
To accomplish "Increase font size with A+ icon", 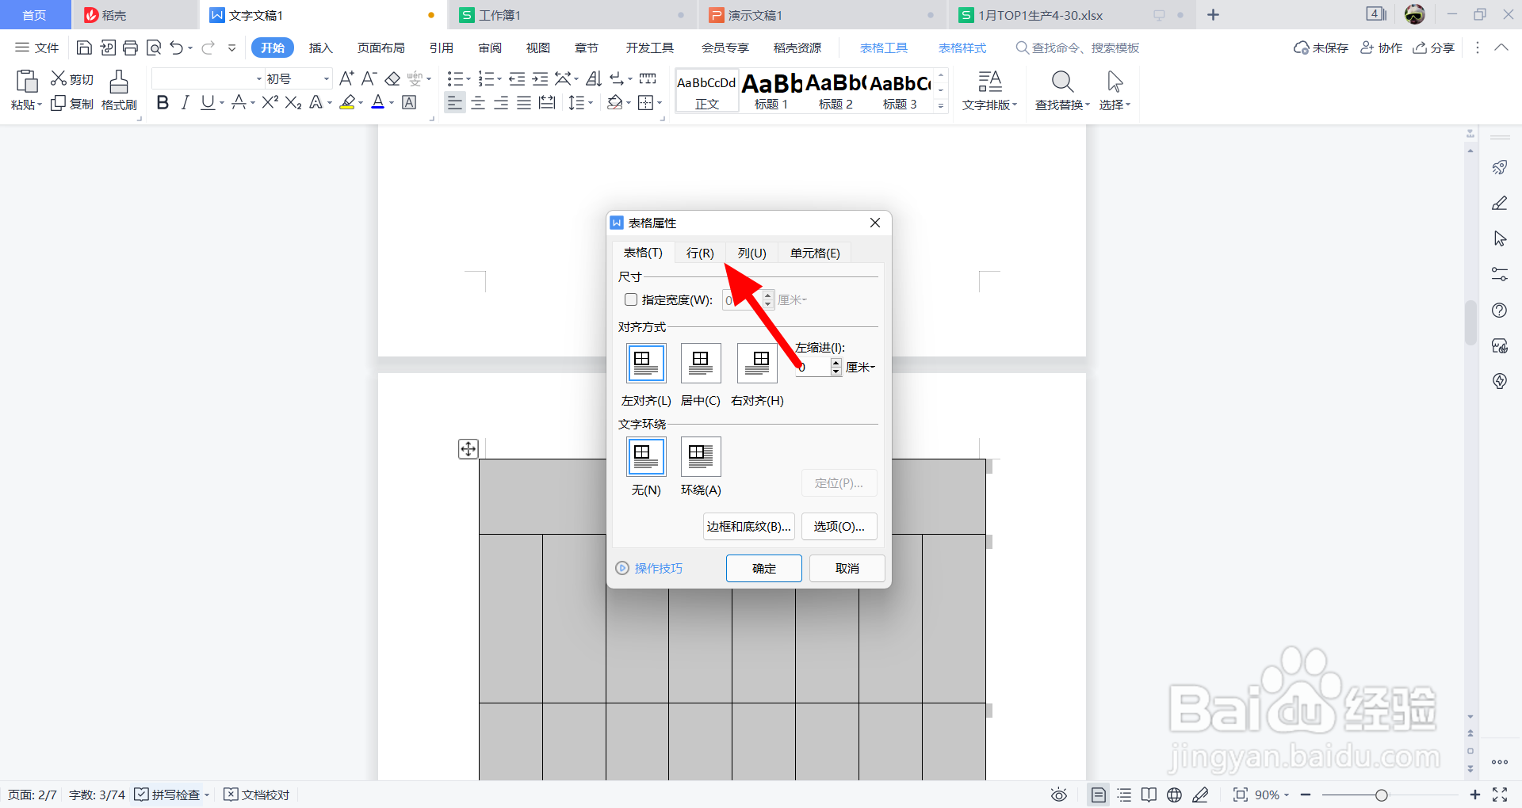I will click(x=346, y=78).
